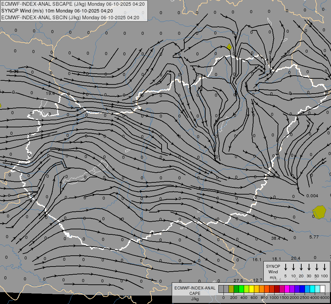Click the large olive CAPE polygon near 0.004
Screen dimensions: 331x304
click(320, 212)
